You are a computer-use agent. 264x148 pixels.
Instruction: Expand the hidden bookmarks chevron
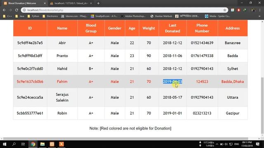[259, 16]
